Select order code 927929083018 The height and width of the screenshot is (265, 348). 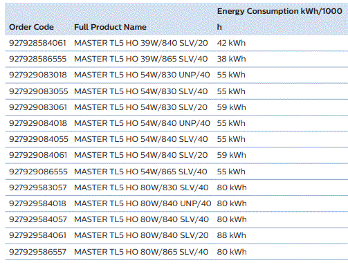point(38,75)
